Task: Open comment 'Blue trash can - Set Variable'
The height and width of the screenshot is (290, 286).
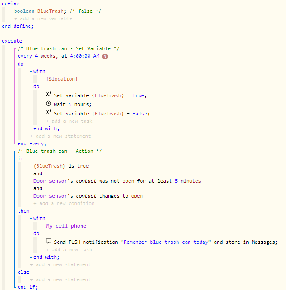Action: 69,49
